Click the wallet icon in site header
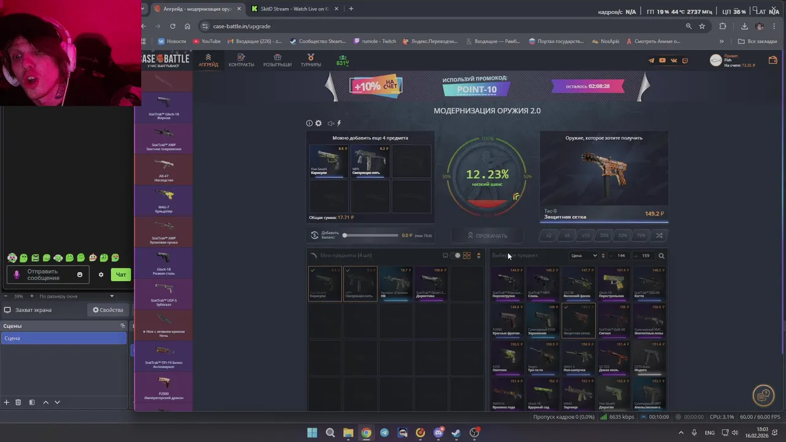Viewport: 786px width, 442px height. [x=773, y=60]
